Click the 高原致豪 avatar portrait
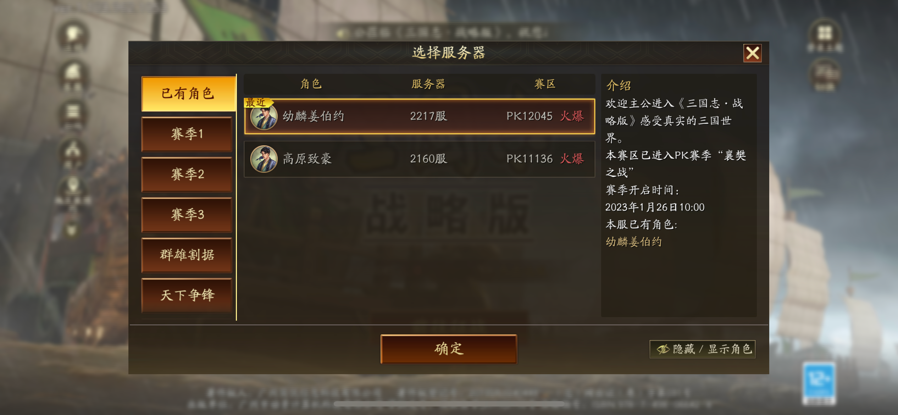The width and height of the screenshot is (898, 415). pos(264,159)
